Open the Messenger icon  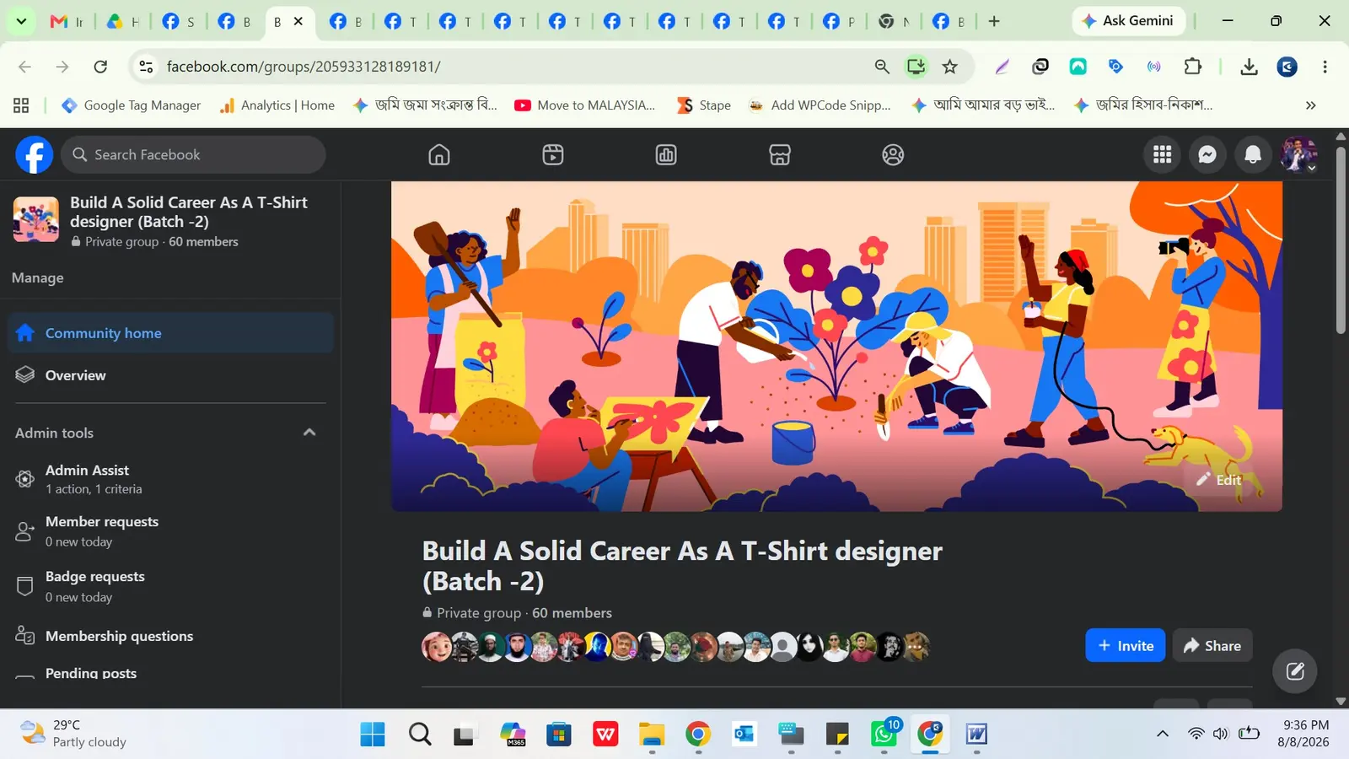coord(1207,154)
